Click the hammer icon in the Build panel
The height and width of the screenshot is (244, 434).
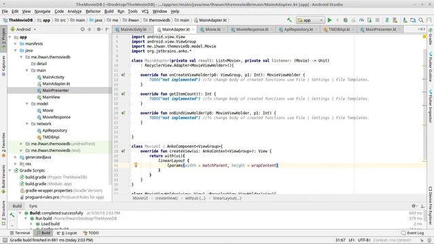(12, 215)
